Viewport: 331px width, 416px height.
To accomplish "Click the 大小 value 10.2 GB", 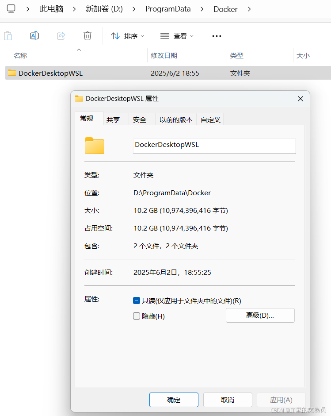I will pyautogui.click(x=181, y=210).
